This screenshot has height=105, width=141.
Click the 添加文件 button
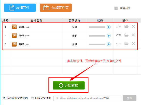pyautogui.click(x=20, y=8)
